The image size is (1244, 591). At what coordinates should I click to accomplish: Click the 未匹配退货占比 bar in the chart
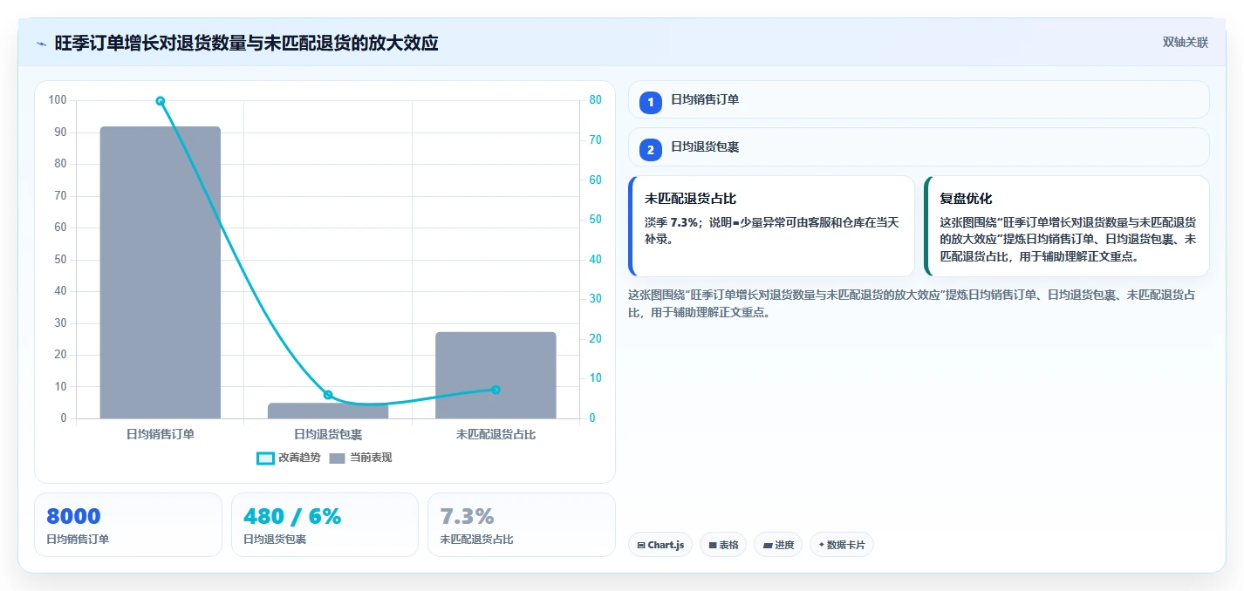click(496, 375)
